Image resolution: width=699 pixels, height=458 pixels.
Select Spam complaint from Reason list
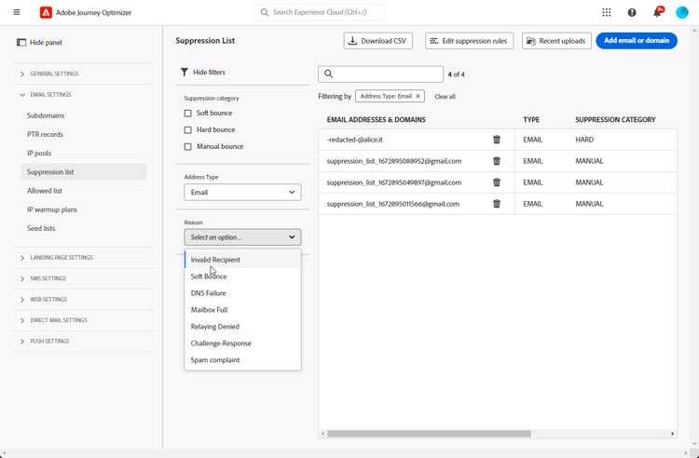click(215, 360)
